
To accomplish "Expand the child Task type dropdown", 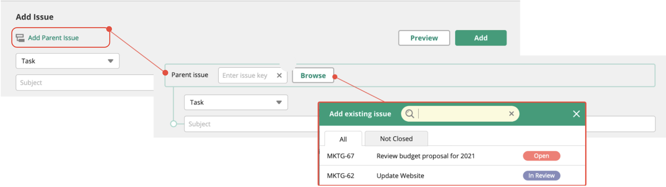I will click(236, 103).
